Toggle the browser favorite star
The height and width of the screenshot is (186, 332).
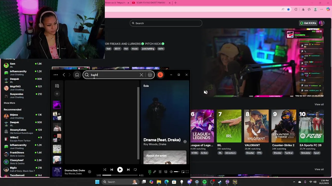pos(288,10)
